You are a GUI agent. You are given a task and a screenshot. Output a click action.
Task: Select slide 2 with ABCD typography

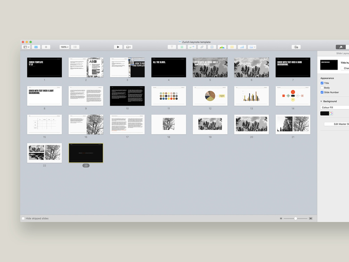(x=86, y=67)
